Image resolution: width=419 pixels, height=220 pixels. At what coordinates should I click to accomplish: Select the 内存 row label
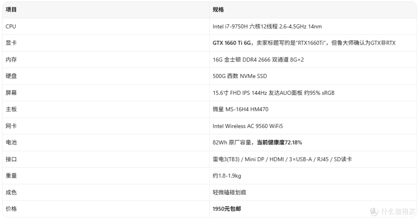[11, 60]
